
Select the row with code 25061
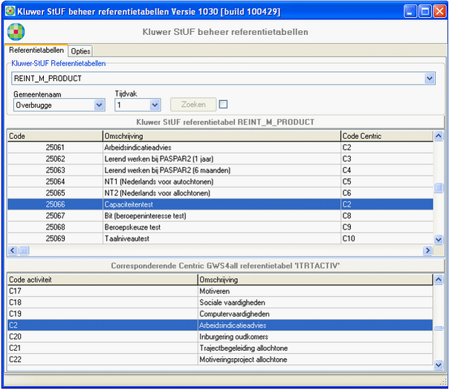coord(220,147)
